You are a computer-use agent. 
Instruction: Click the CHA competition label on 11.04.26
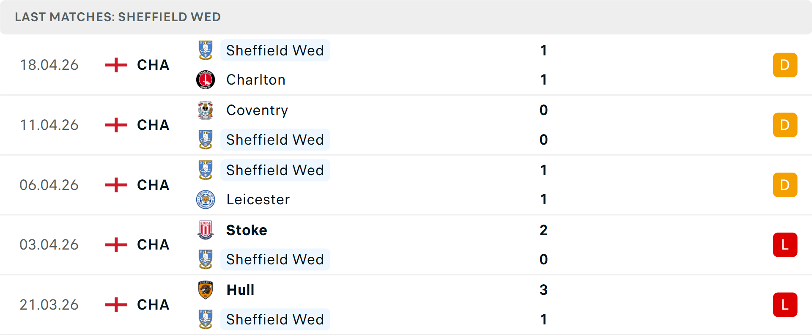153,125
